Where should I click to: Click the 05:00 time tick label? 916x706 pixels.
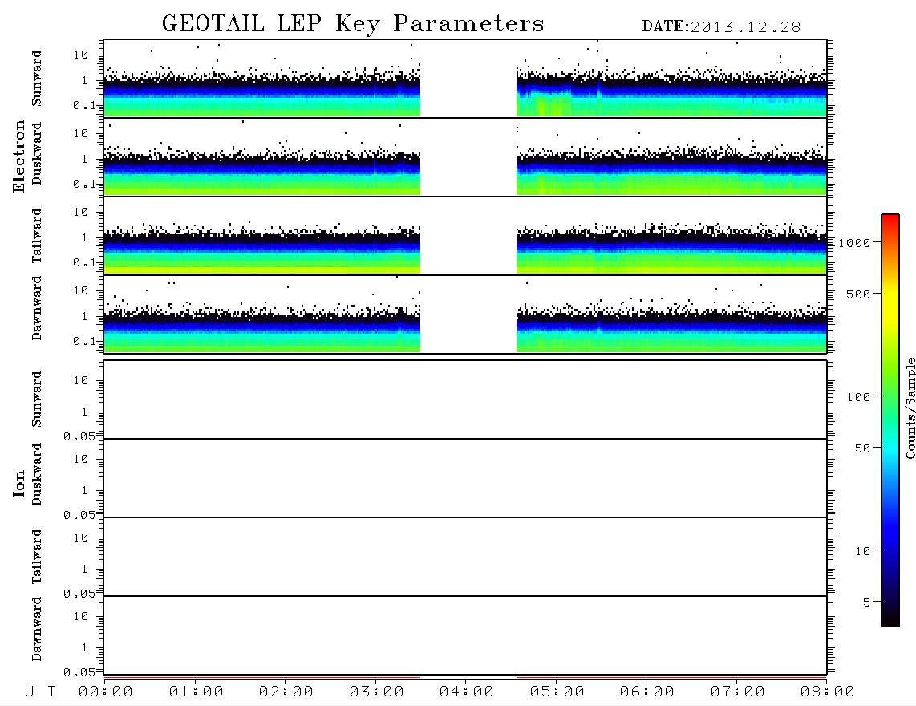coord(557,692)
